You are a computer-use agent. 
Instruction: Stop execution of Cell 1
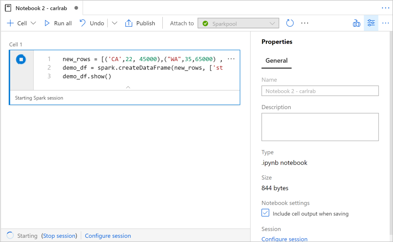[21, 59]
